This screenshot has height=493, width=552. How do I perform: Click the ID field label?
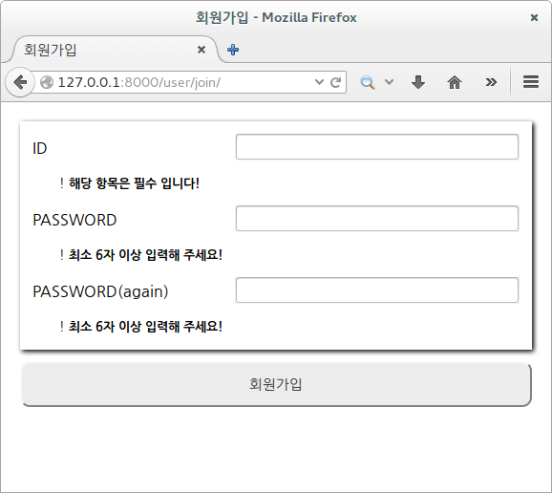pos(40,148)
